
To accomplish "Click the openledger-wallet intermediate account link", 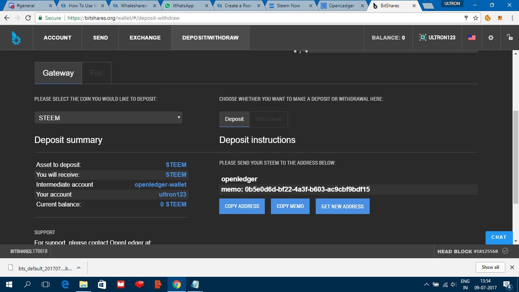I will point(161,184).
